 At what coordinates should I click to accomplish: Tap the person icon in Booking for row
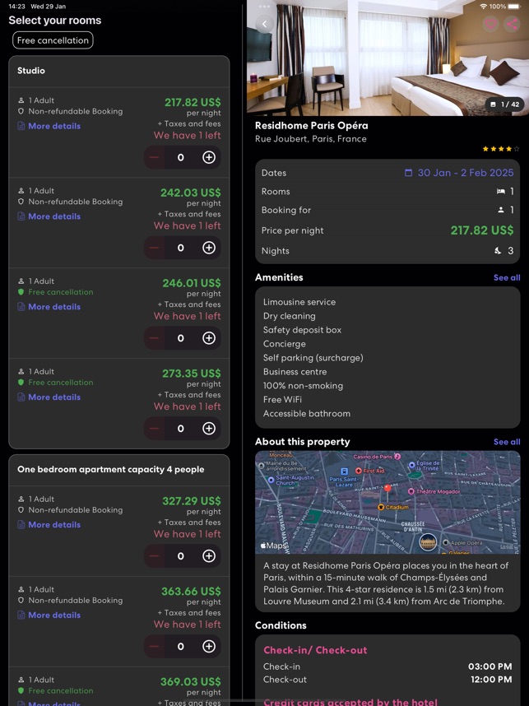pos(501,210)
